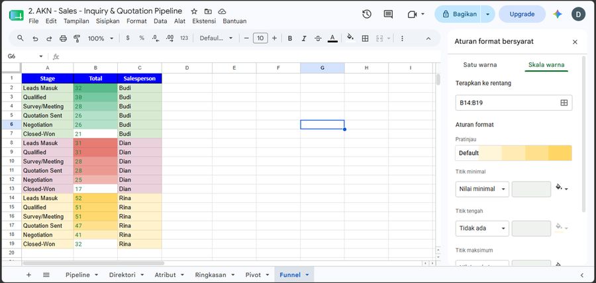Click the Bagikan share button
596x283 pixels.
coord(459,14)
